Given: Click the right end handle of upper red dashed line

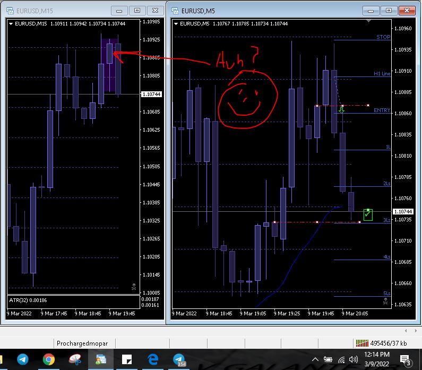Looking at the screenshot, I should (x=368, y=105).
